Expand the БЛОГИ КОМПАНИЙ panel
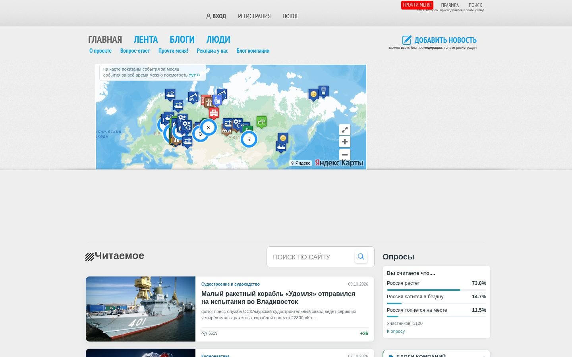572x357 pixels. (x=437, y=354)
